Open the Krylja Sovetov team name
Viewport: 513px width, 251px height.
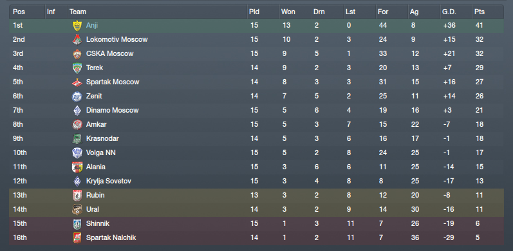point(109,181)
